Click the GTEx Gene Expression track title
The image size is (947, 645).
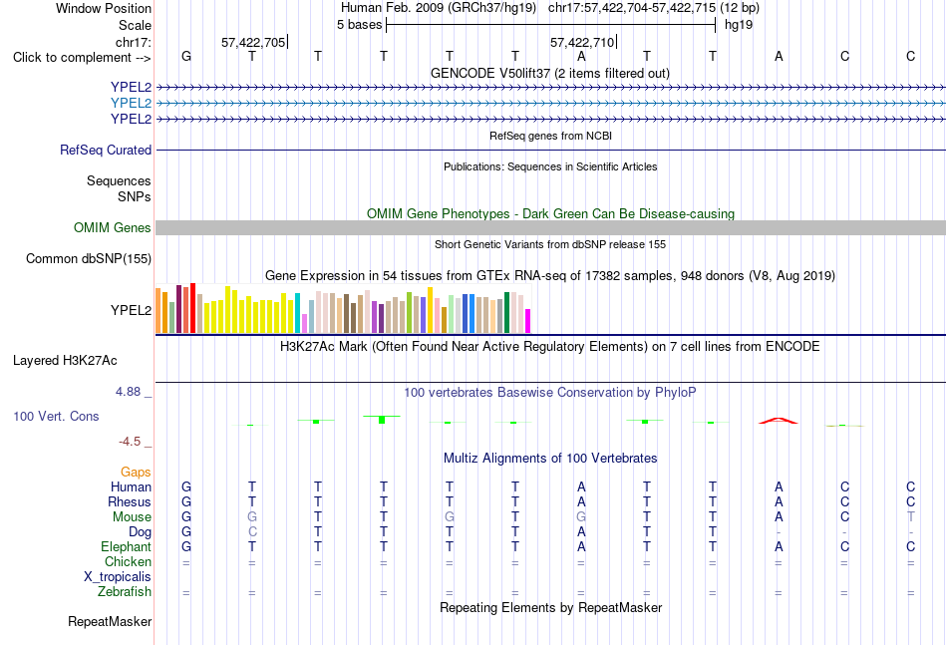tap(550, 276)
